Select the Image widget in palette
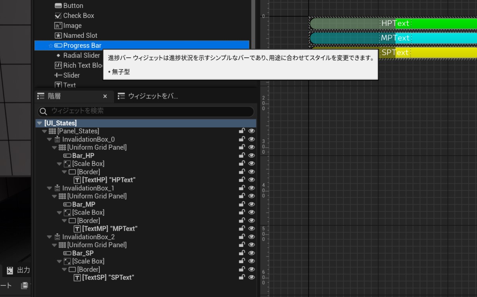477x297 pixels. pyautogui.click(x=68, y=25)
